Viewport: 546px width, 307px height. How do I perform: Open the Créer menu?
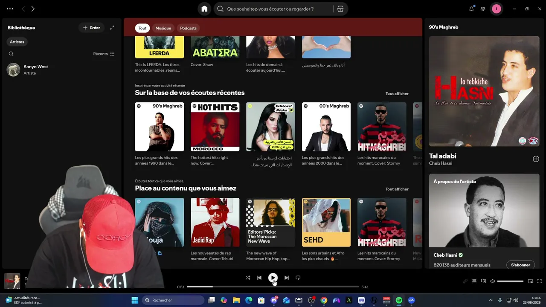(x=92, y=28)
